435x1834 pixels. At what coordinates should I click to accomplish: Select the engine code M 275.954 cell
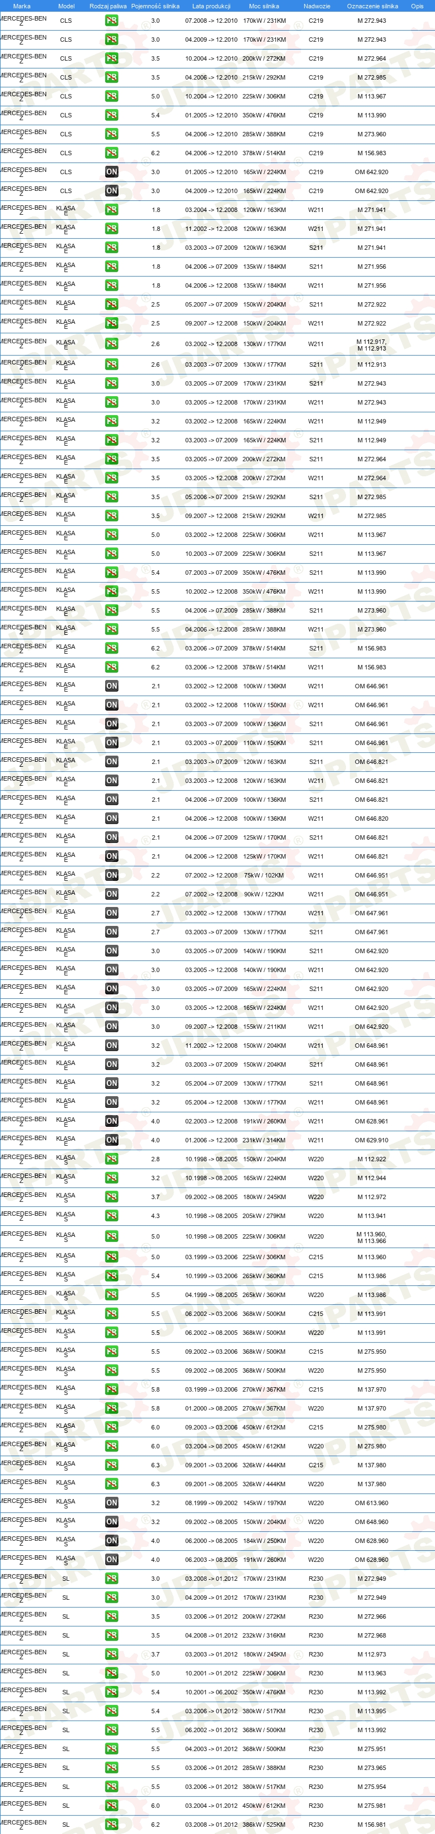click(x=372, y=1786)
